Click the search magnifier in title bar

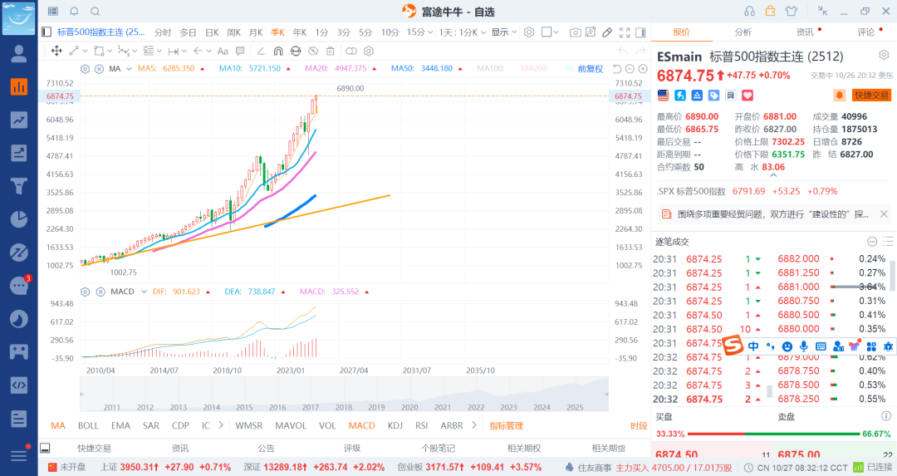96,11
